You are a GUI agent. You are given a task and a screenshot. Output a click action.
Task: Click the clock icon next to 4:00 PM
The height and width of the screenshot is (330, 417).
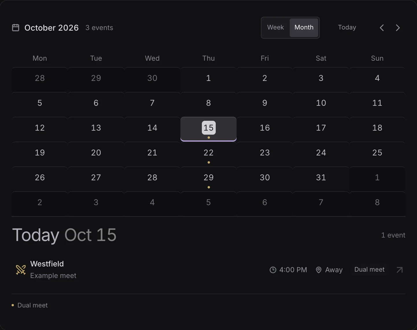pos(273,270)
